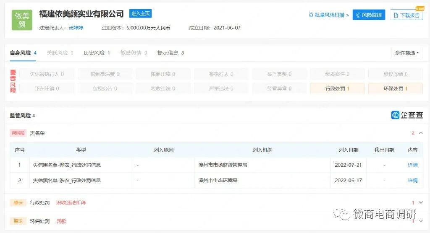
Task: Select the 税收违法 0 risk filter
Action: (x=163, y=88)
